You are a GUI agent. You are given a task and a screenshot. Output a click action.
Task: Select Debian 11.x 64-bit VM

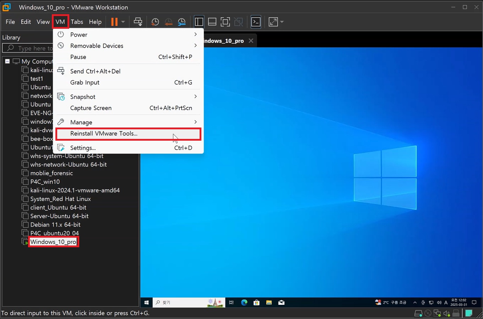(55, 225)
